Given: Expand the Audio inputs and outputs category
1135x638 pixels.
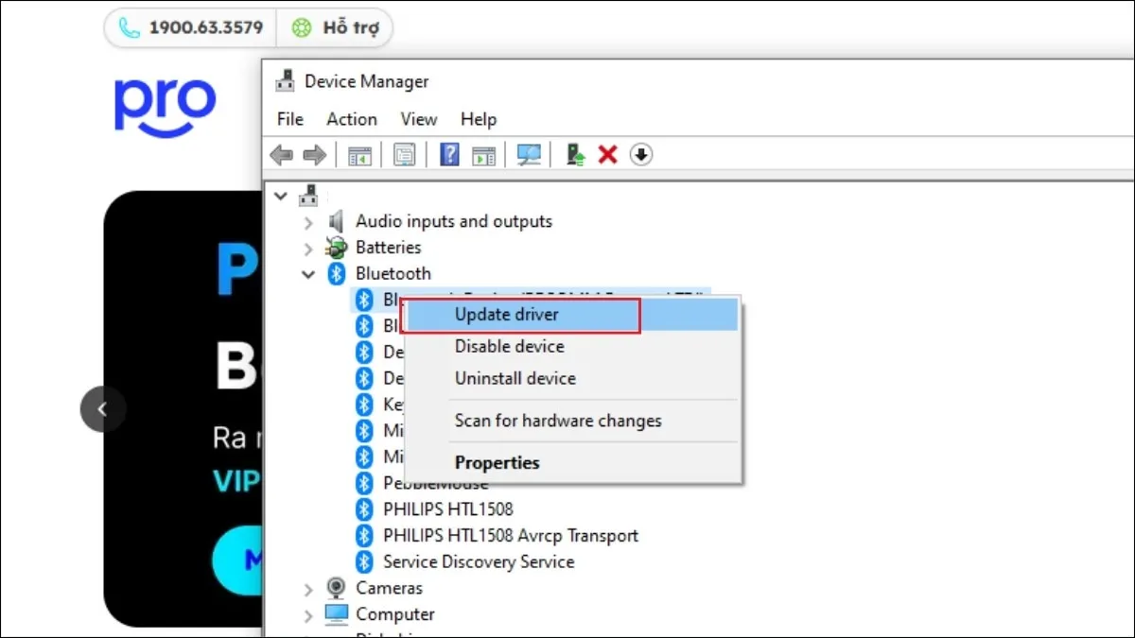Looking at the screenshot, I should (308, 221).
